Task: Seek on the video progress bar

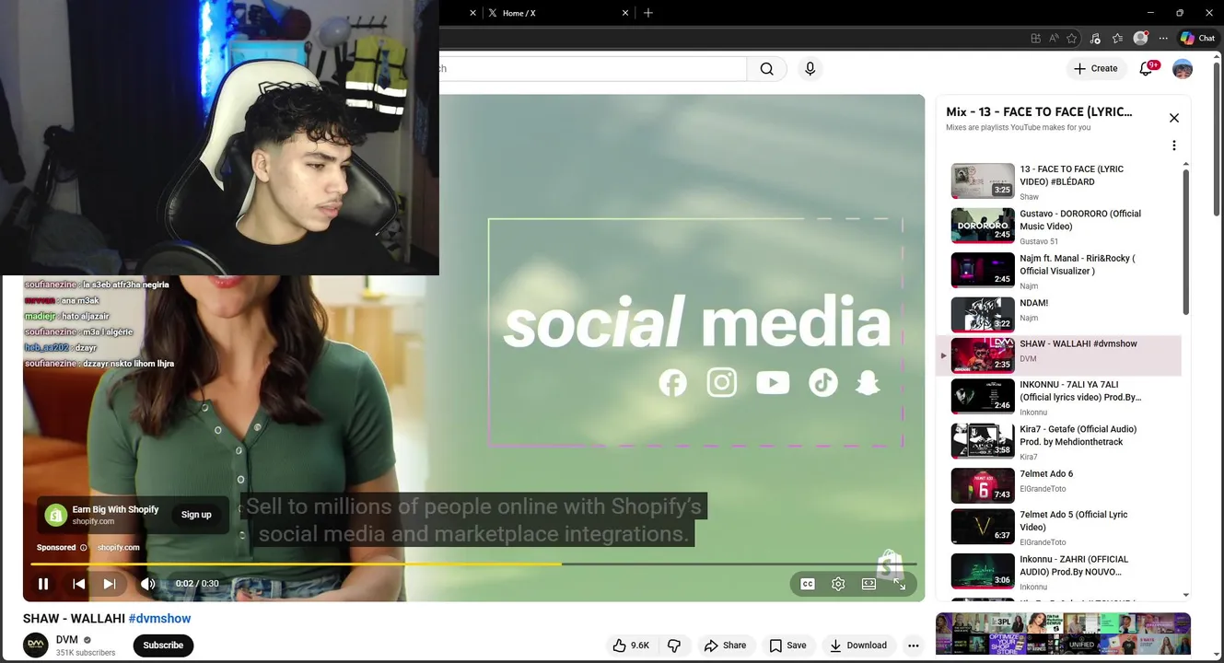Action: [x=473, y=564]
